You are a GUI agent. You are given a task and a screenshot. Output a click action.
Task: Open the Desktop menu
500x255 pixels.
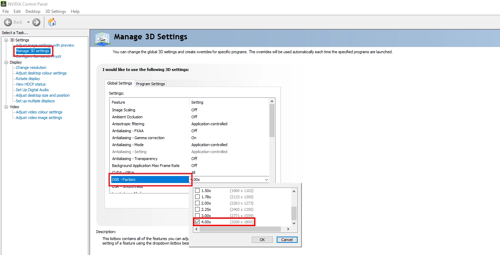pyautogui.click(x=33, y=11)
